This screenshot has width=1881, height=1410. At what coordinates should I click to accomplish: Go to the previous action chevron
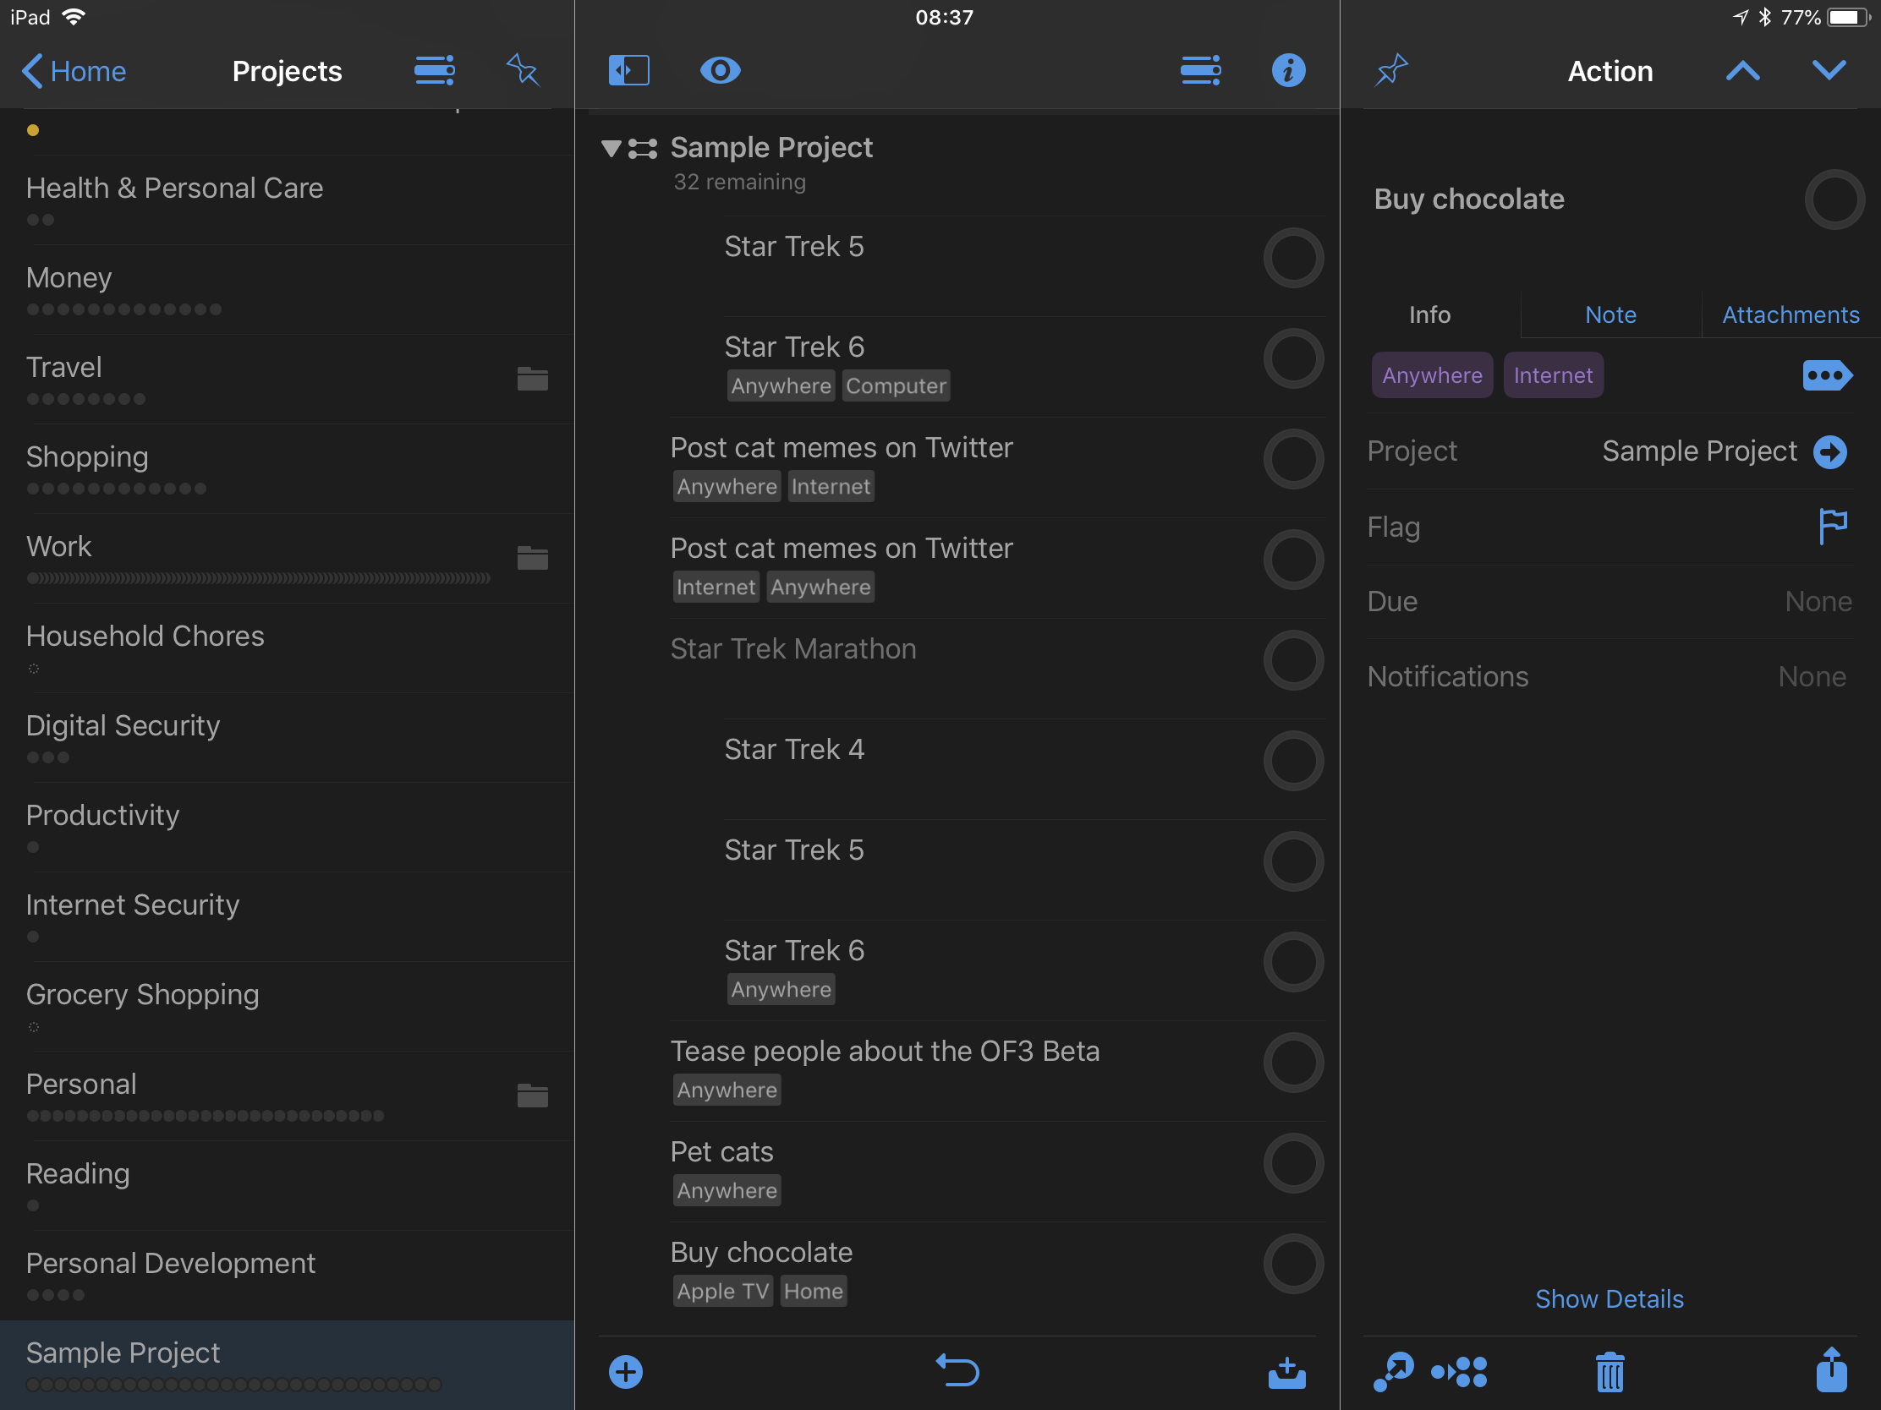[x=1742, y=70]
